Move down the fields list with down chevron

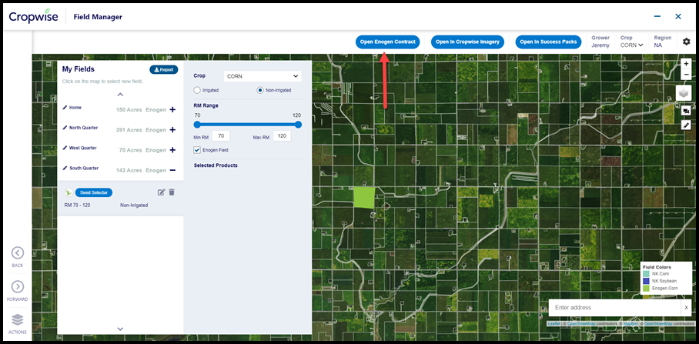[x=120, y=329]
